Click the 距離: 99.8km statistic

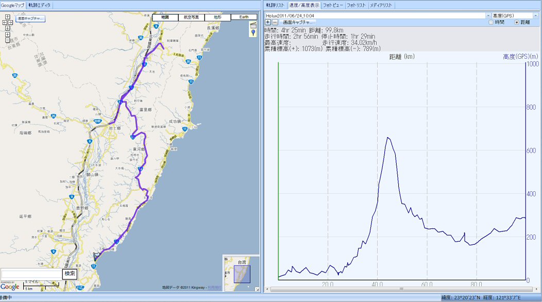click(326, 30)
